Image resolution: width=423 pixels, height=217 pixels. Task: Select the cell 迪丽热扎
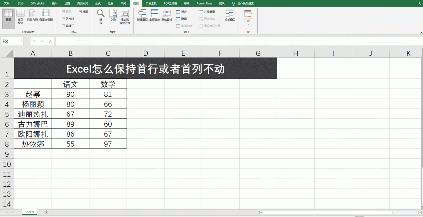click(33, 114)
